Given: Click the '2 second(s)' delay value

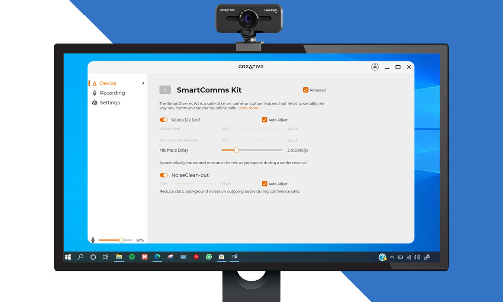Looking at the screenshot, I should (x=297, y=150).
